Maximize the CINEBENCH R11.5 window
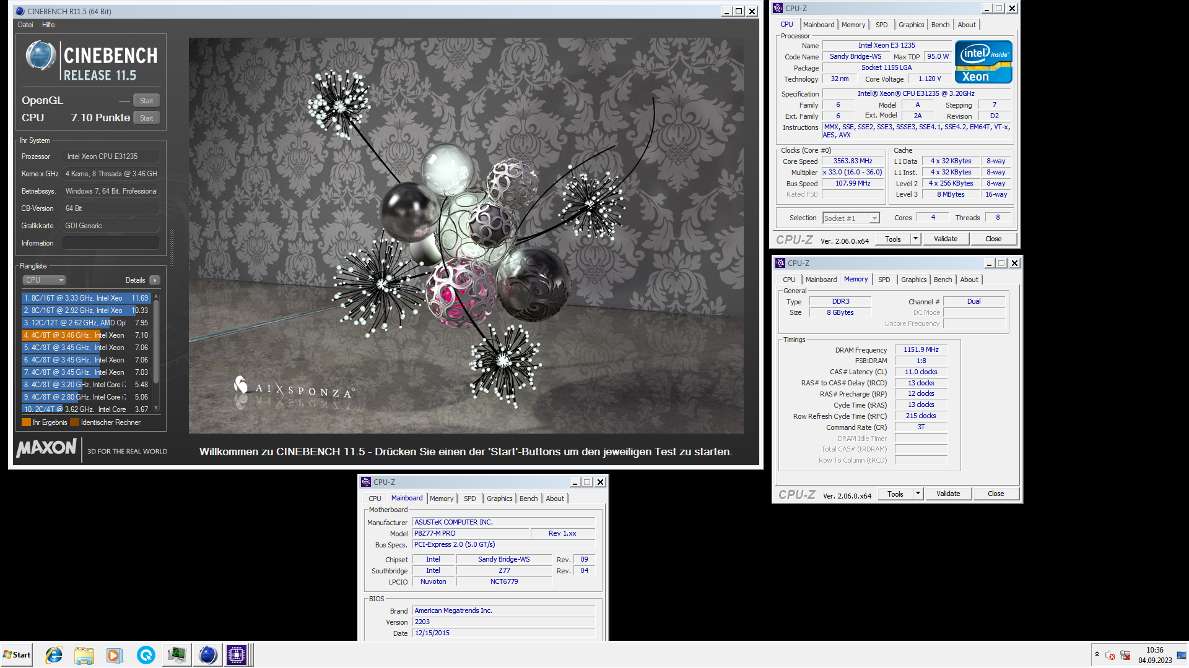The image size is (1189, 668). [739, 11]
